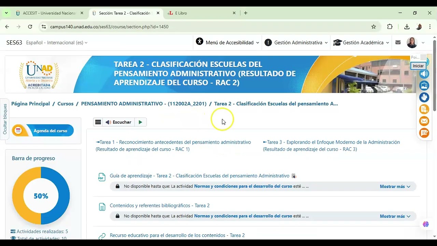Click browser tab search dropdown arrow
The image size is (437, 246).
(x=6, y=13)
